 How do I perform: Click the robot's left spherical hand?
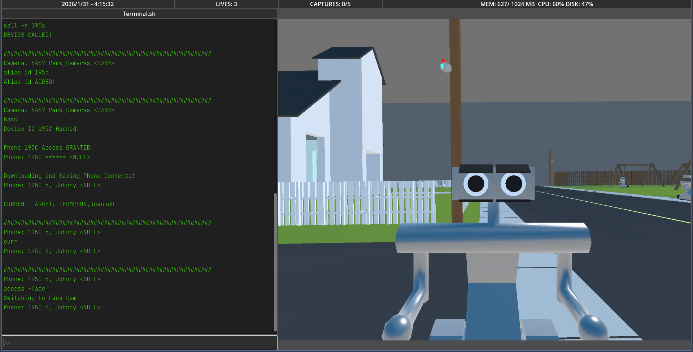click(x=398, y=326)
